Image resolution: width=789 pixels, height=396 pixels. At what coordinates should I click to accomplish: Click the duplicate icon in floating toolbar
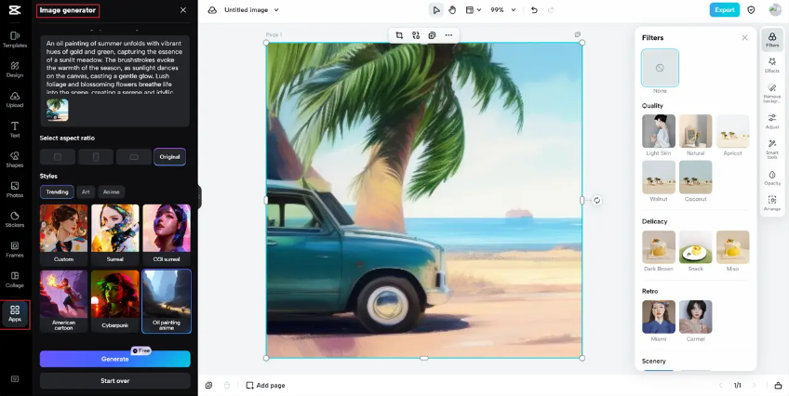pyautogui.click(x=432, y=35)
